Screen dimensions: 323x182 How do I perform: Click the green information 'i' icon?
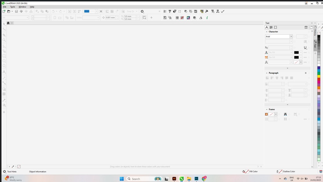point(207,18)
